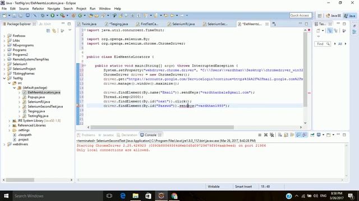Image resolution: width=359 pixels, height=201 pixels.
Task: Open the Navigate menu
Action: pos(54,9)
